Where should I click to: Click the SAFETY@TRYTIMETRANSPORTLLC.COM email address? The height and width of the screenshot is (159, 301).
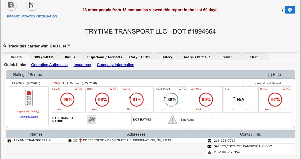(243, 146)
